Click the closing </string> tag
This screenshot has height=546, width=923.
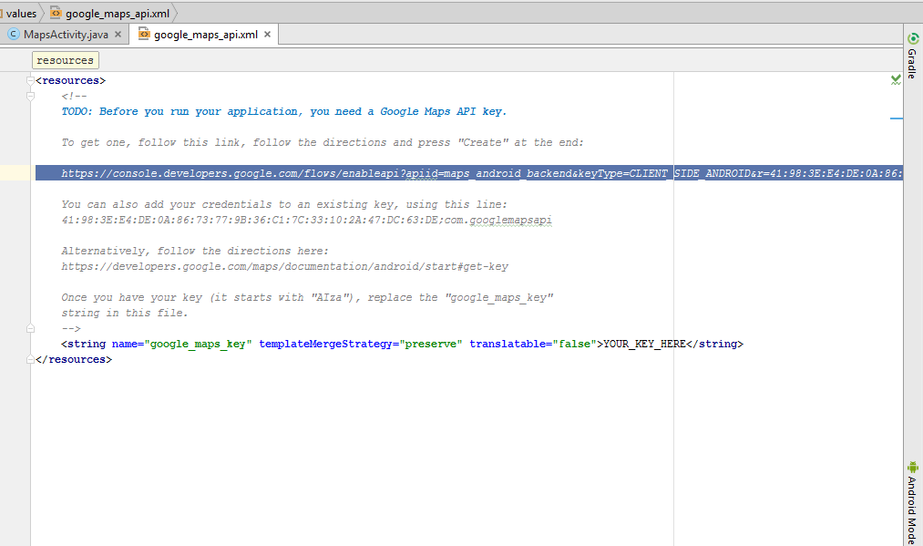pyautogui.click(x=714, y=344)
